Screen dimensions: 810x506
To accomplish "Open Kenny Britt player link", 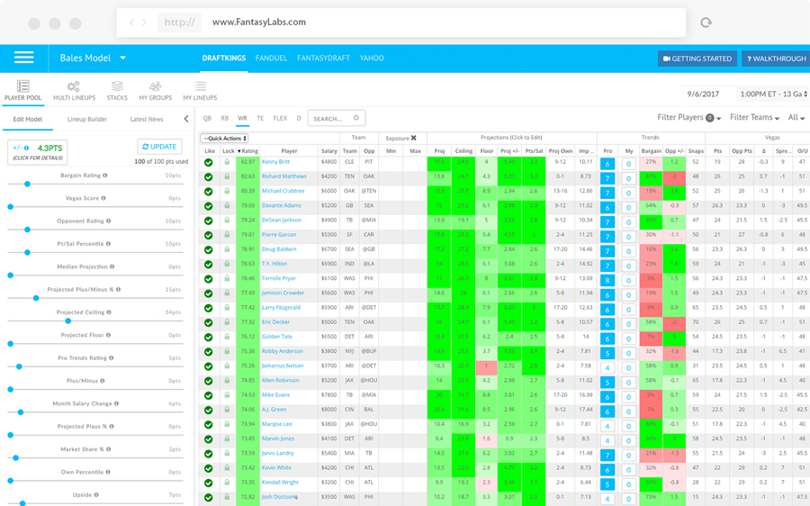I will tap(275, 162).
